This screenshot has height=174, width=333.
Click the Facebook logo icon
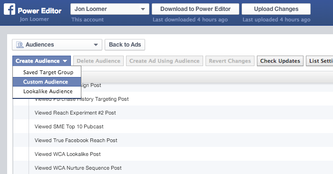pos(10,9)
